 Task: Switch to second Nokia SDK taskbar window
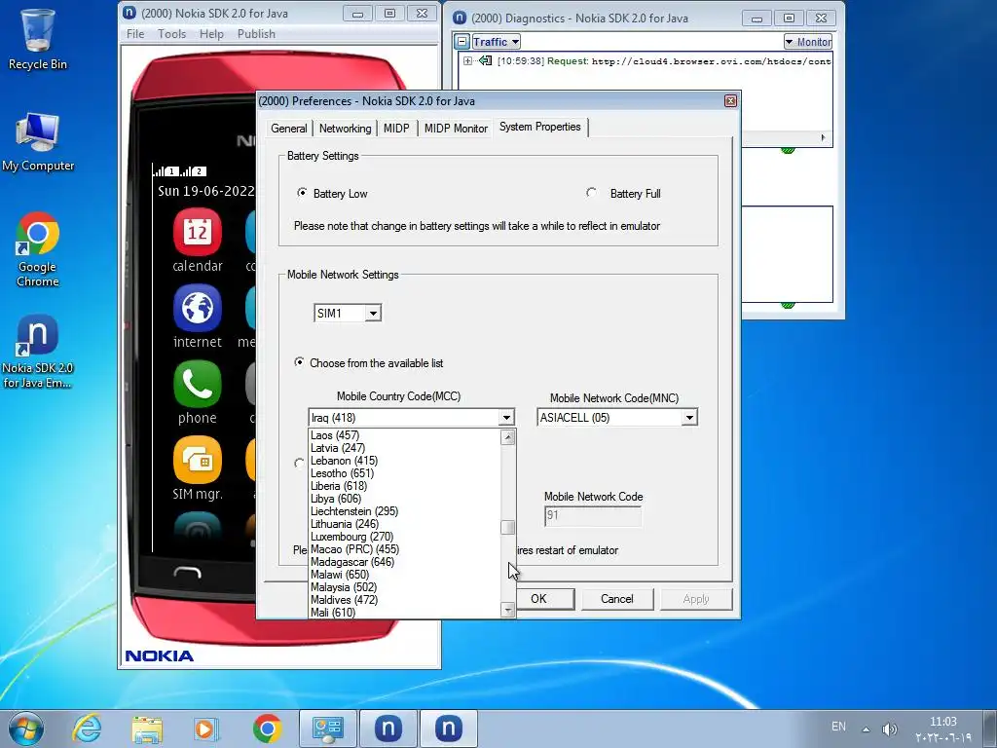pyautogui.click(x=448, y=729)
